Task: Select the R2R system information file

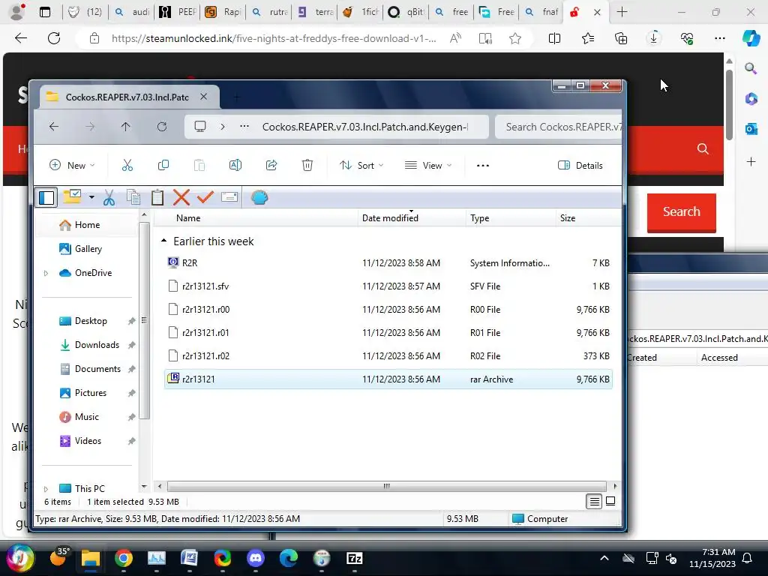Action: [x=388, y=263]
